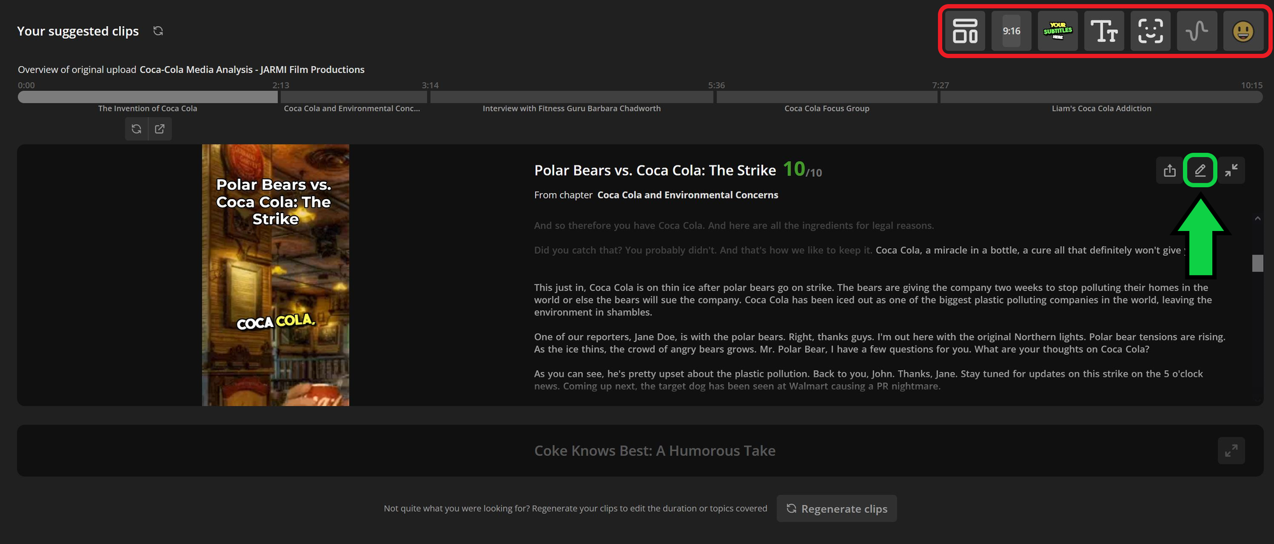The image size is (1274, 544).
Task: Open the Coca Cola and Environmental Concerns chapter link
Action: pos(687,195)
